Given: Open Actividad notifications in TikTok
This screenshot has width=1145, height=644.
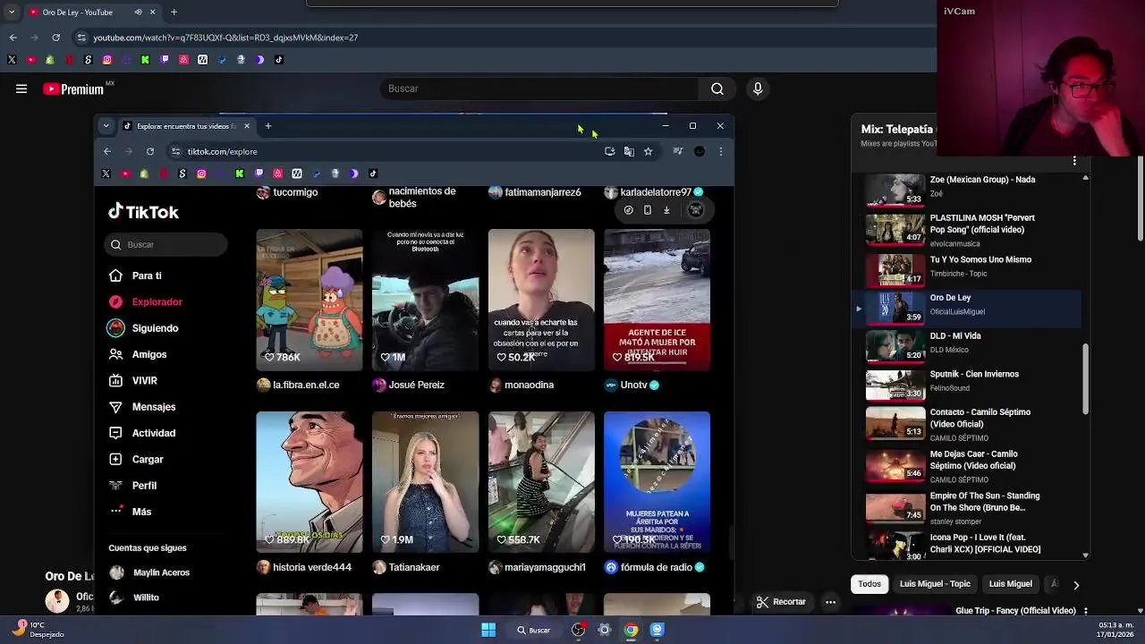Looking at the screenshot, I should coord(153,433).
